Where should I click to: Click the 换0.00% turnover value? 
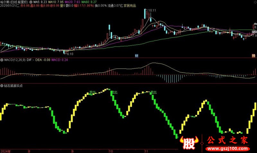coord(101,6)
